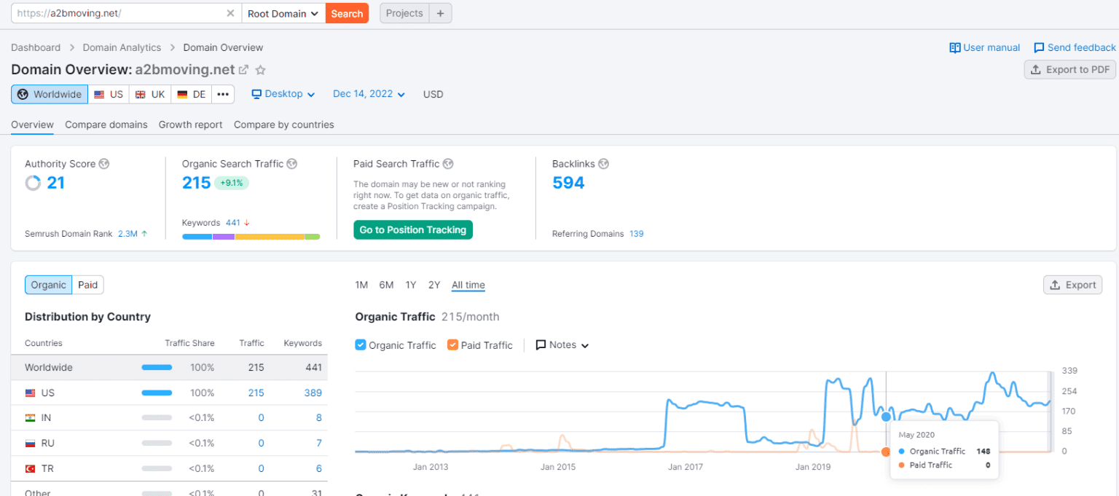Screen dimensions: 1119x496
Task: Open the Root Domain dropdown
Action: 283,13
